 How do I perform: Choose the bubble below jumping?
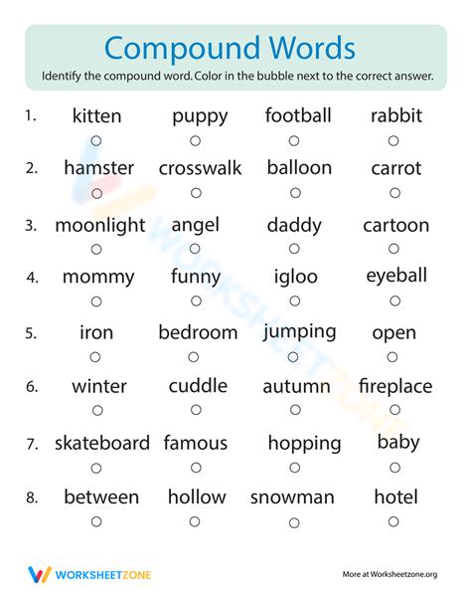pos(293,356)
